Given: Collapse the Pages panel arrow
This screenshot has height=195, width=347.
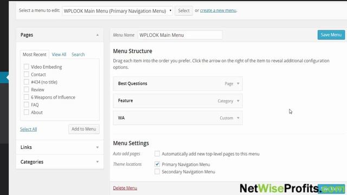Looking at the screenshot, I should [98, 35].
